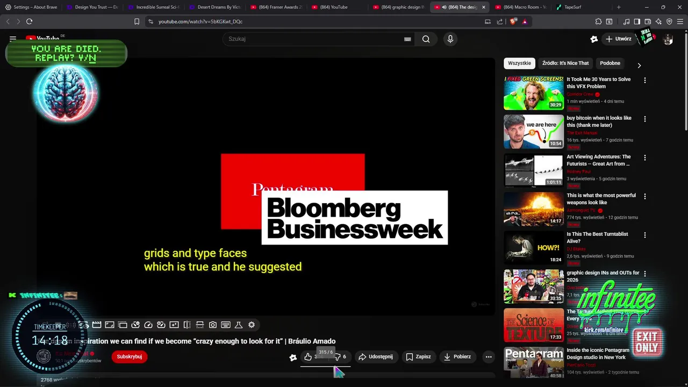The image size is (688, 387).
Task: Switch to 'Settings – About Brave' tab
Action: click(31, 7)
